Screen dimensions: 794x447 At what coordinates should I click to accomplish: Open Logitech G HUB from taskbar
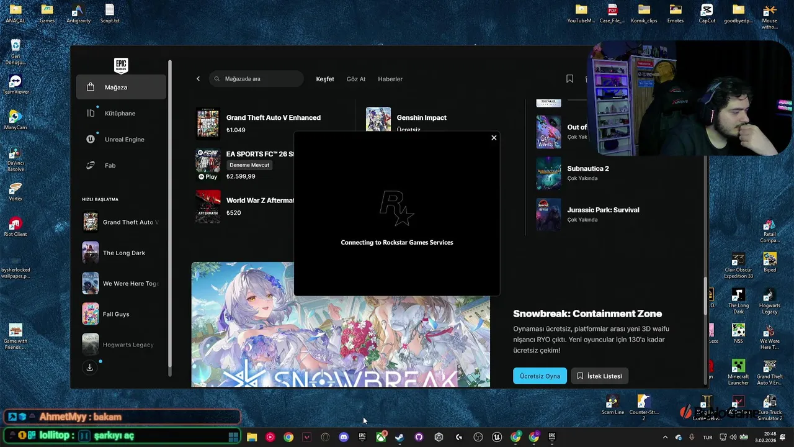[459, 437]
